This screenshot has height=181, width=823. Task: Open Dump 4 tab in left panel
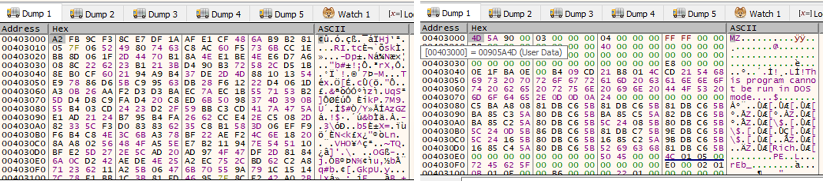(218, 14)
